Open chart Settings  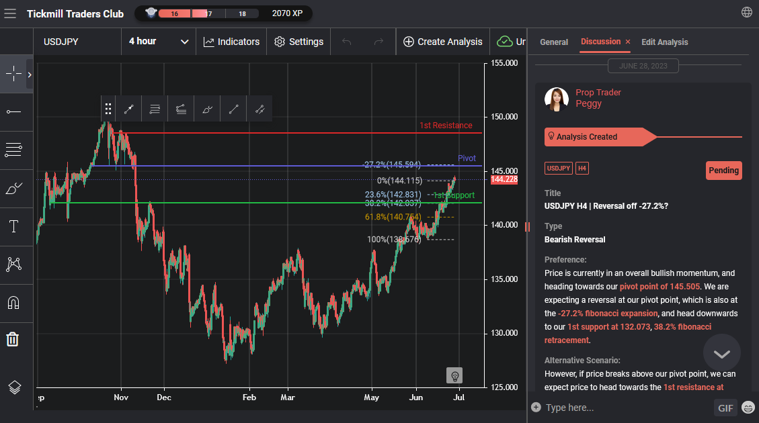click(x=298, y=42)
